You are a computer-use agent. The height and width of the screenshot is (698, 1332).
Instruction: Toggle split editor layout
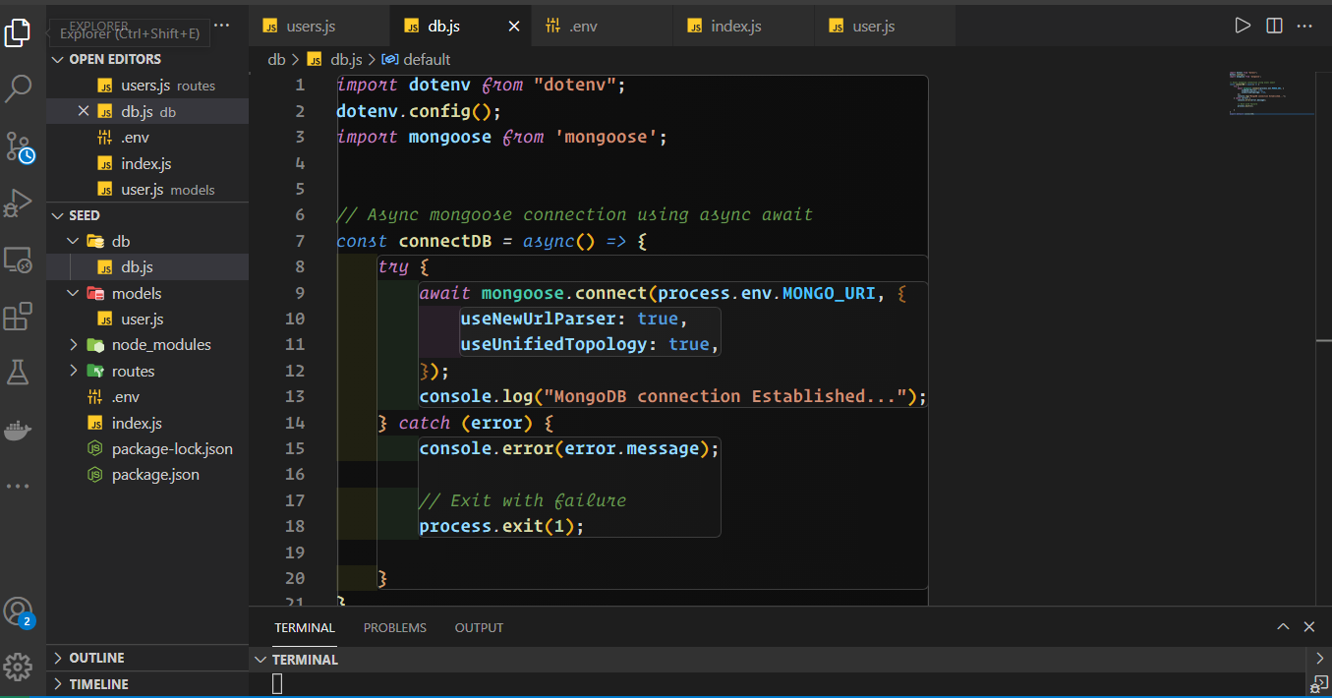(x=1274, y=27)
